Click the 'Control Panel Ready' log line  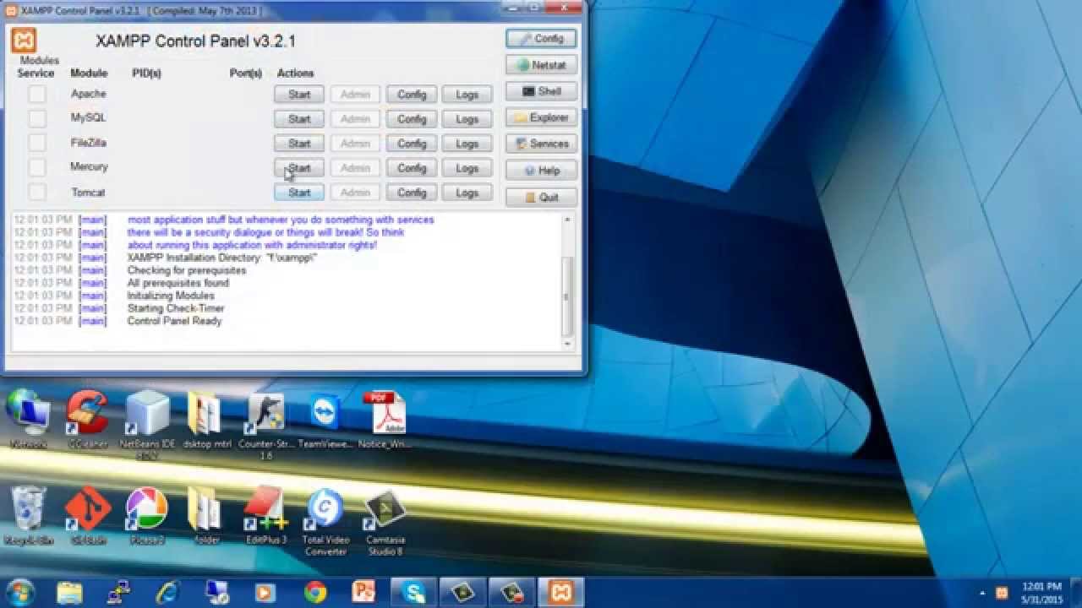[174, 321]
